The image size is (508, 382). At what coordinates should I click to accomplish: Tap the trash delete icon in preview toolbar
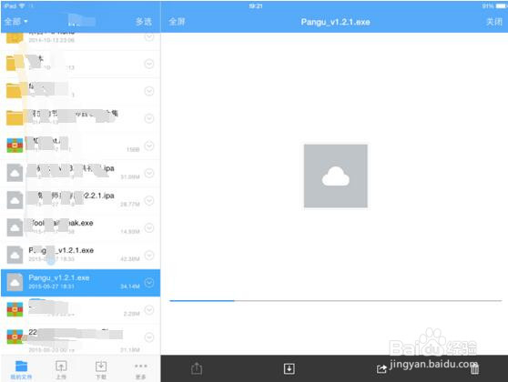[474, 368]
